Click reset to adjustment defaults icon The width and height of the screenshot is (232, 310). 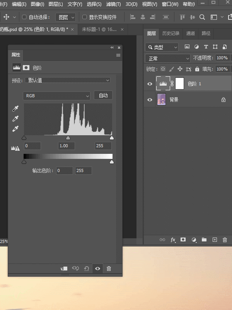coord(86,269)
